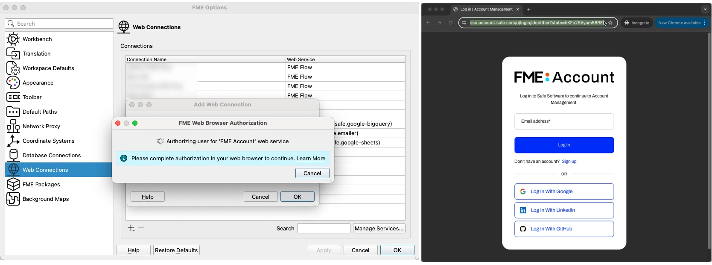Click Help at bottom of FME Options
This screenshot has width=712, height=265.
pyautogui.click(x=134, y=250)
